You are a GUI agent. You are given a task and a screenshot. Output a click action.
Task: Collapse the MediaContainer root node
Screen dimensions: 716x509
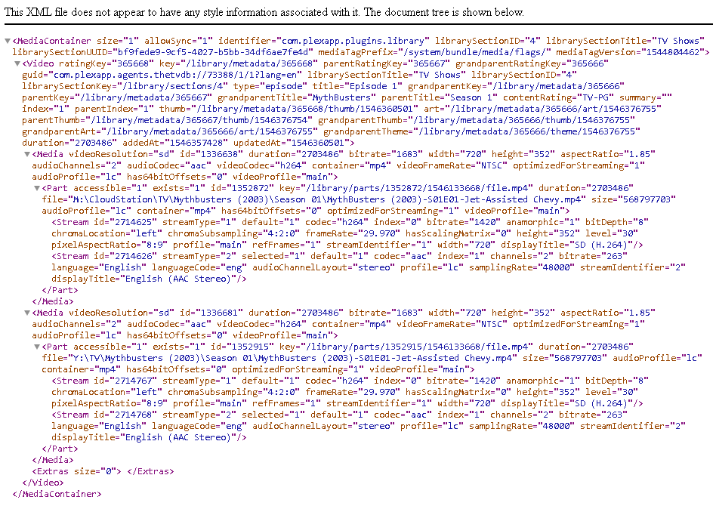(8, 41)
